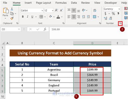Expand Merge & Center options arrow
This screenshot has width=128, height=99.
[98, 17]
